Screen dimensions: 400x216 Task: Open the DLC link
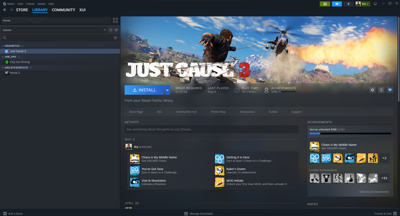(159, 112)
